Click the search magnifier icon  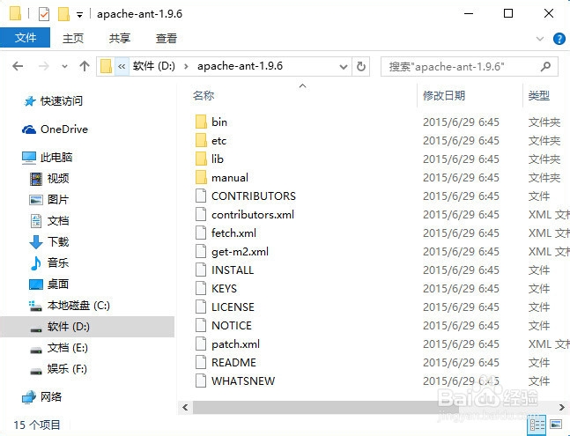pyautogui.click(x=545, y=66)
